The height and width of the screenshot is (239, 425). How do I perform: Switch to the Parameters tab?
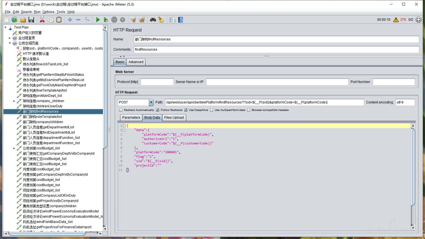point(131,118)
